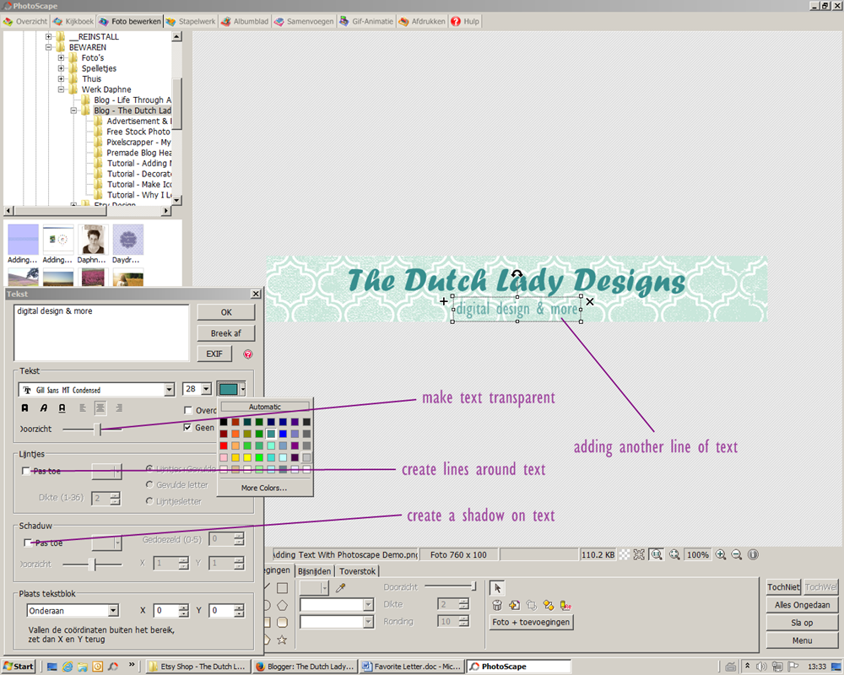Click the zoom in magnifier icon

pos(721,554)
